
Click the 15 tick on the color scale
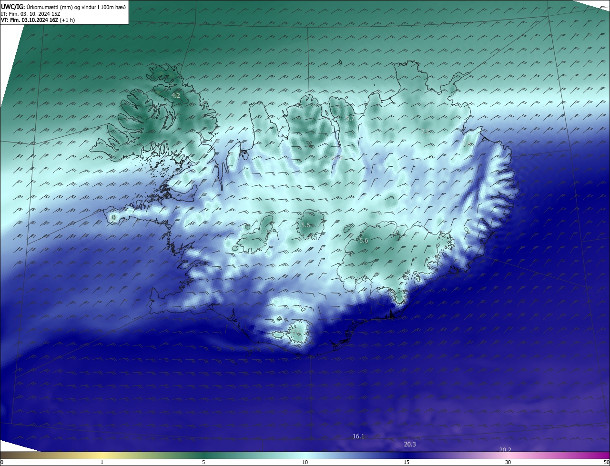tap(407, 462)
